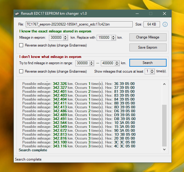Click the results list scrollbar thumb
This screenshot has height=172, width=184.
point(164,125)
